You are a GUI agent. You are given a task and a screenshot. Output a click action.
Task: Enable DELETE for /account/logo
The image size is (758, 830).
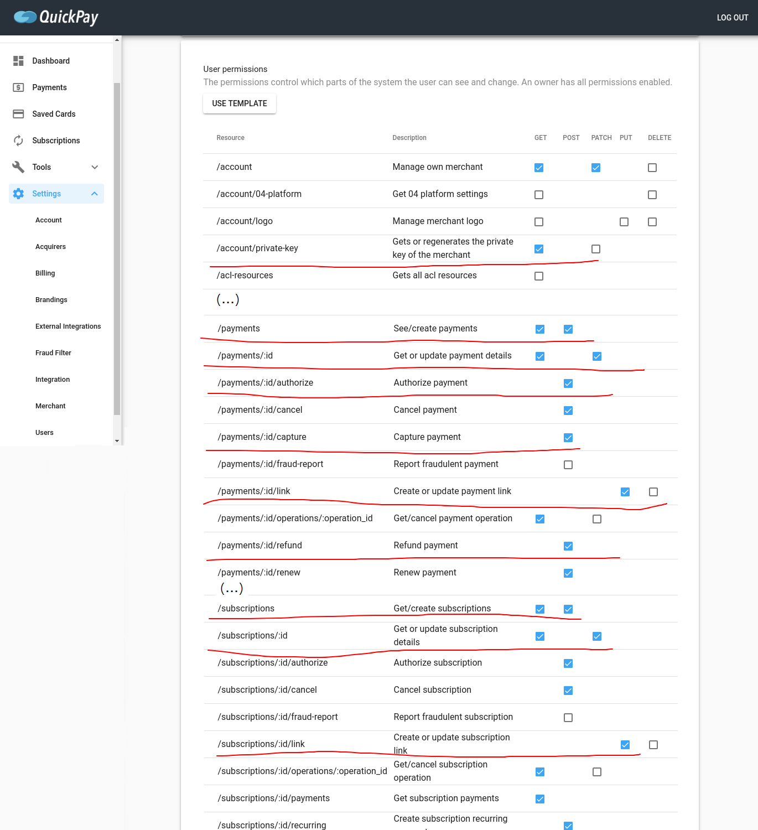point(652,222)
